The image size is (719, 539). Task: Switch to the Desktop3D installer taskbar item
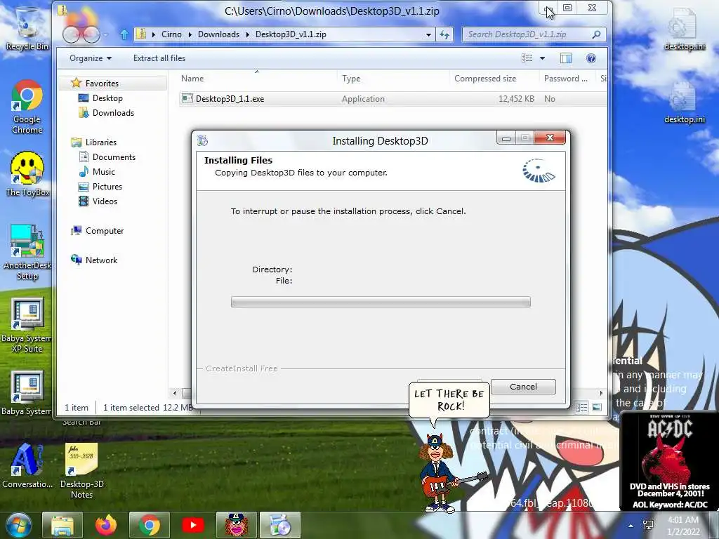pos(280,525)
